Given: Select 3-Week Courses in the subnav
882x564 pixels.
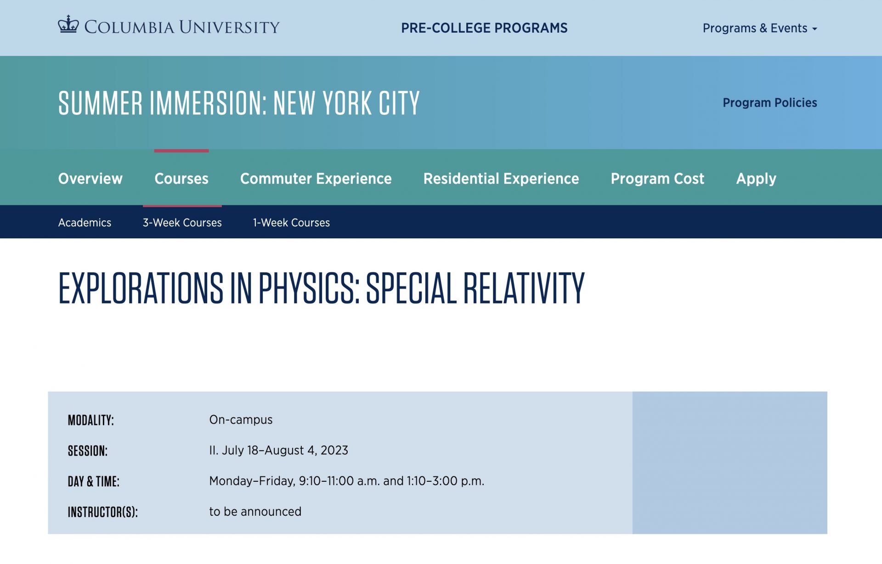Looking at the screenshot, I should point(182,222).
